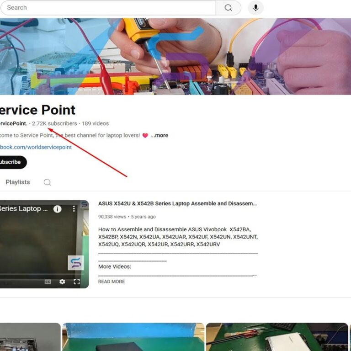This screenshot has height=351, width=351.
Task: Open the player's three-dot more menu
Action: pos(74,209)
